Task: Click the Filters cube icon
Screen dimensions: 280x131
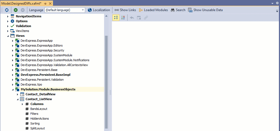Action: 27,114
